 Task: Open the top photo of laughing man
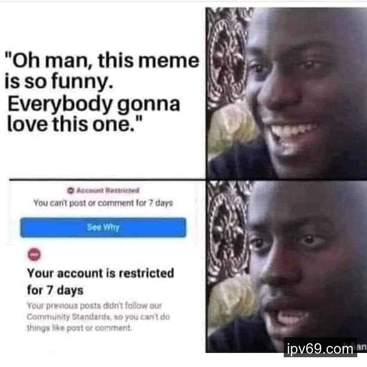(286, 94)
